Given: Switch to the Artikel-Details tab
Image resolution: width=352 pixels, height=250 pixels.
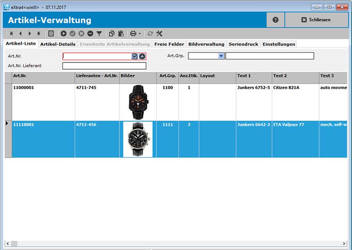Looking at the screenshot, I should click(58, 44).
